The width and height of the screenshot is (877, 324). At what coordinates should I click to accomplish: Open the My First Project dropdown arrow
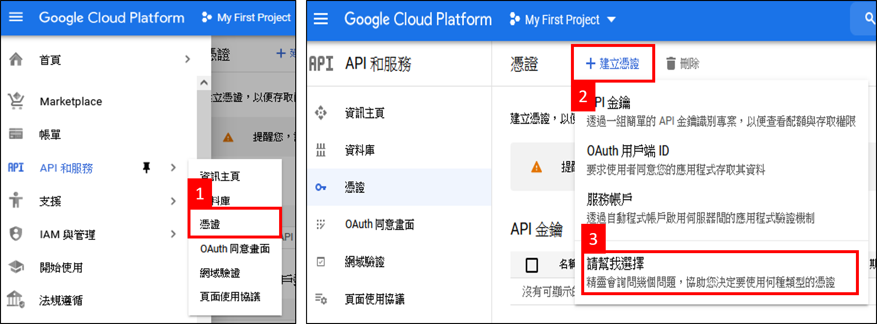pyautogui.click(x=611, y=20)
